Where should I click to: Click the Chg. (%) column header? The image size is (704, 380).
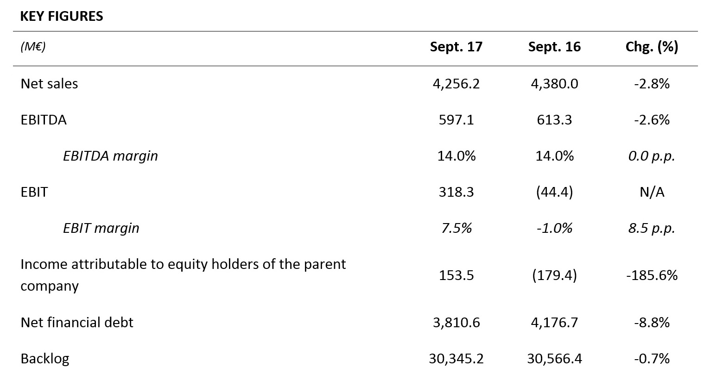pos(652,47)
